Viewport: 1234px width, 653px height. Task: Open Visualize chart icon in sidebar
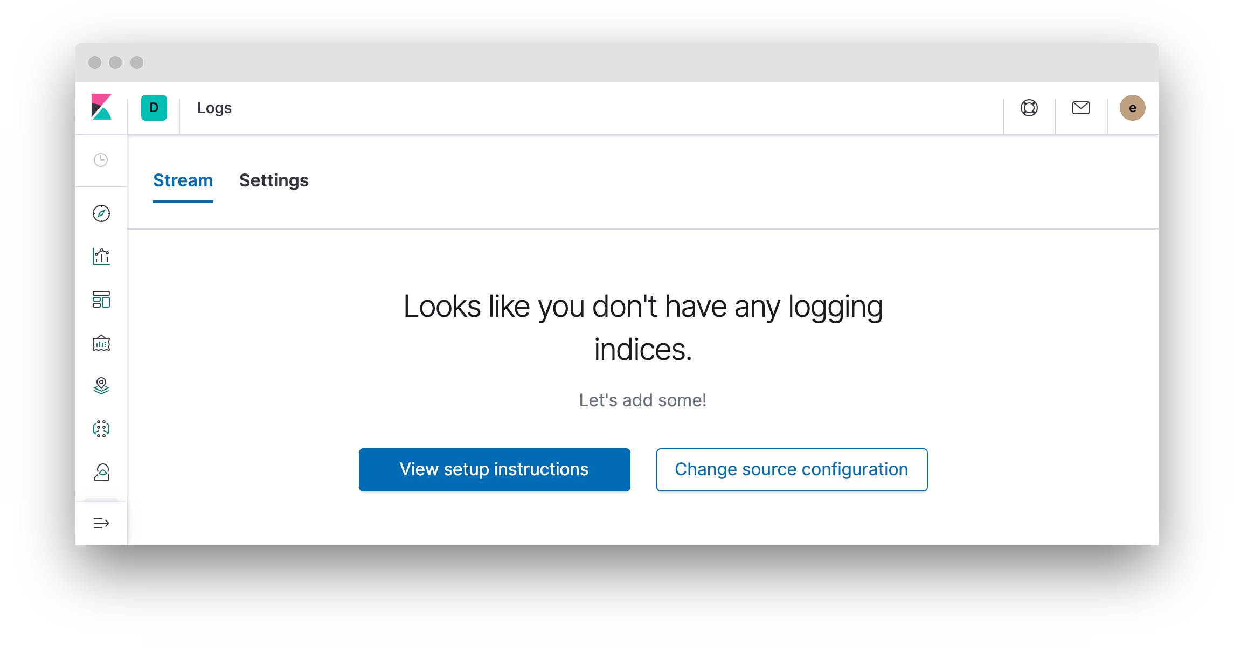pos(101,256)
